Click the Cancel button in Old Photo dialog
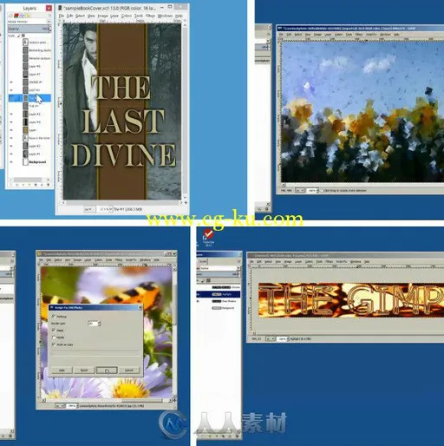 click(x=129, y=370)
